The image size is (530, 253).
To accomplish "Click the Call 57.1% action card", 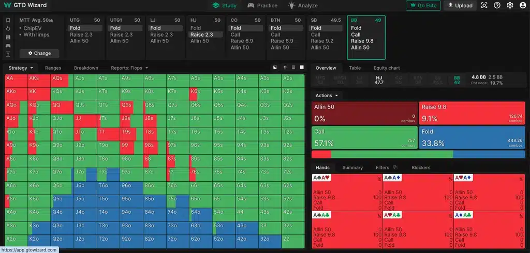I will click(364, 137).
